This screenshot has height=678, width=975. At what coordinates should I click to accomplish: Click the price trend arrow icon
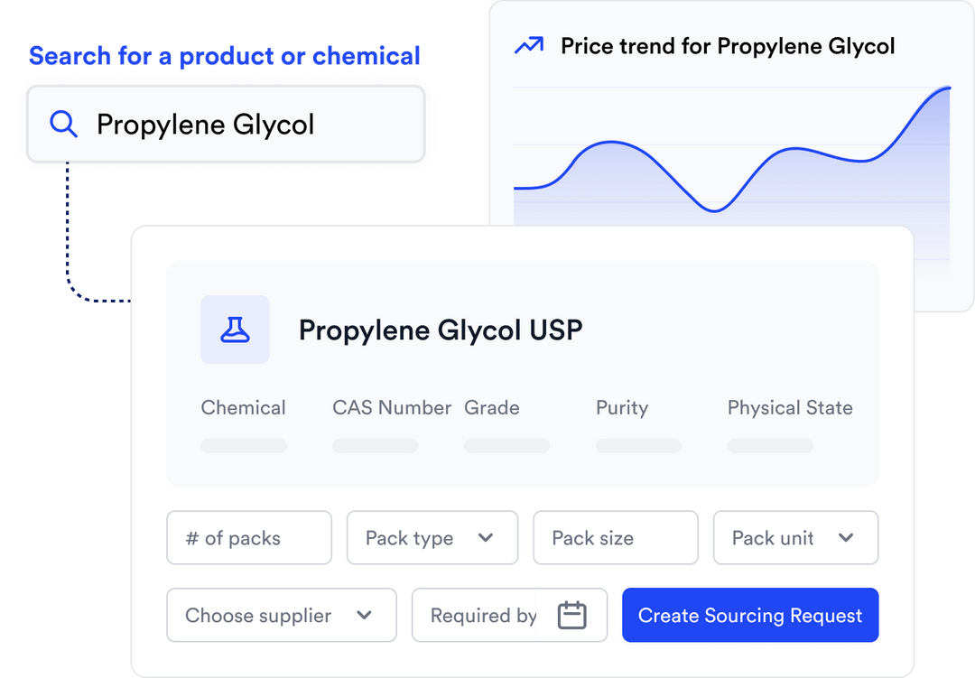pyautogui.click(x=528, y=43)
